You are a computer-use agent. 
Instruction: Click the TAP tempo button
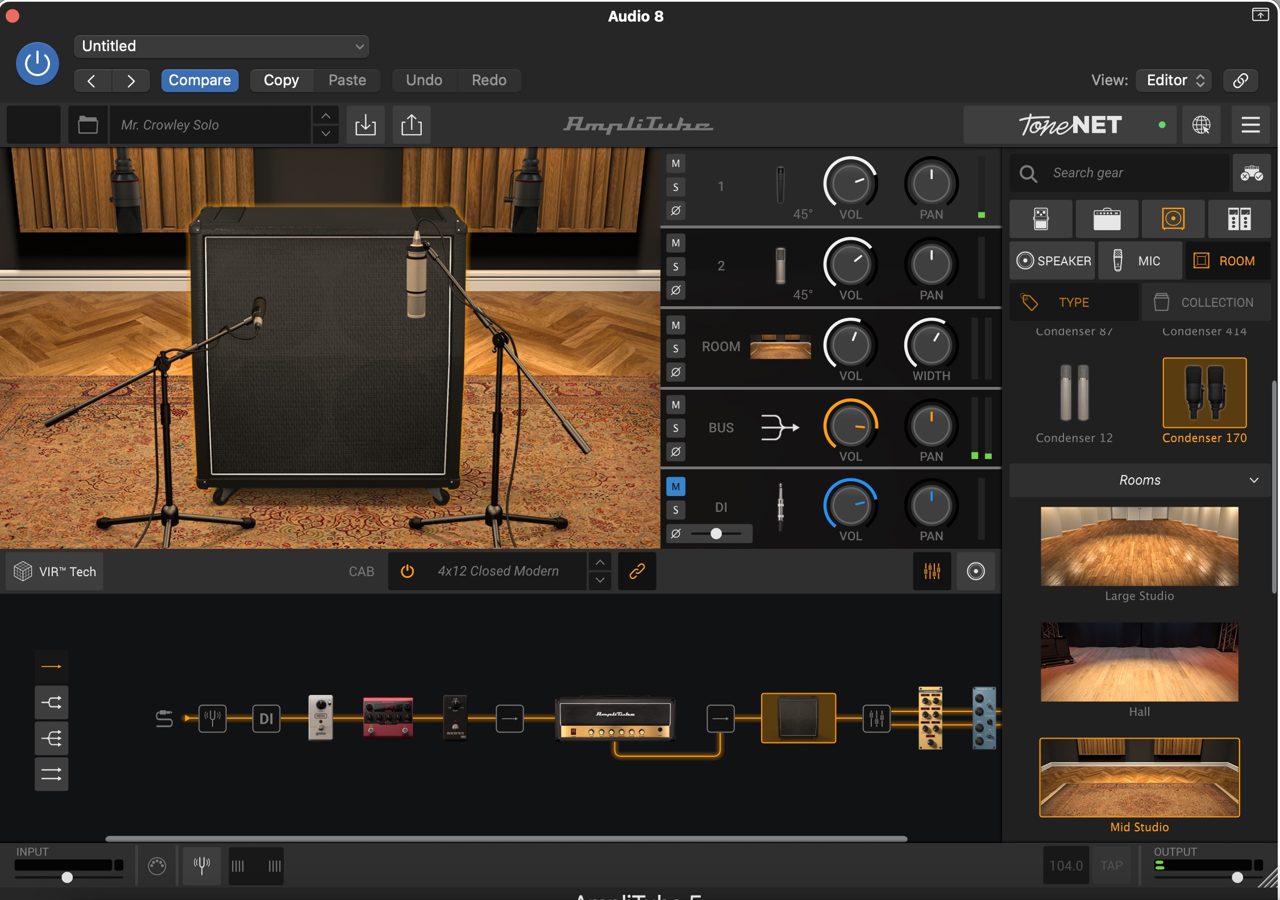click(x=1111, y=865)
